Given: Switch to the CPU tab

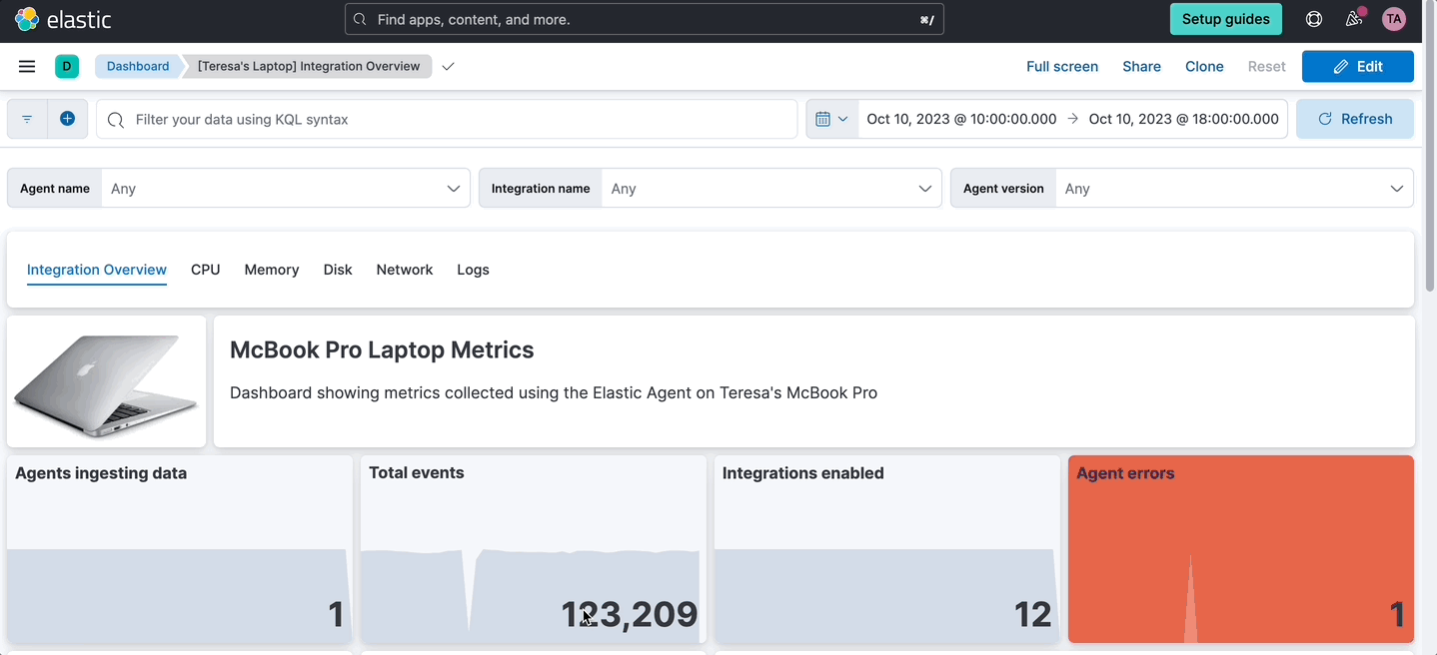Looking at the screenshot, I should tap(205, 270).
